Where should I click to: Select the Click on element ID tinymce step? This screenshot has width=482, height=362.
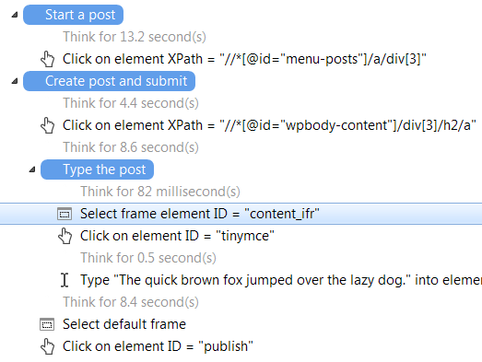coord(177,236)
